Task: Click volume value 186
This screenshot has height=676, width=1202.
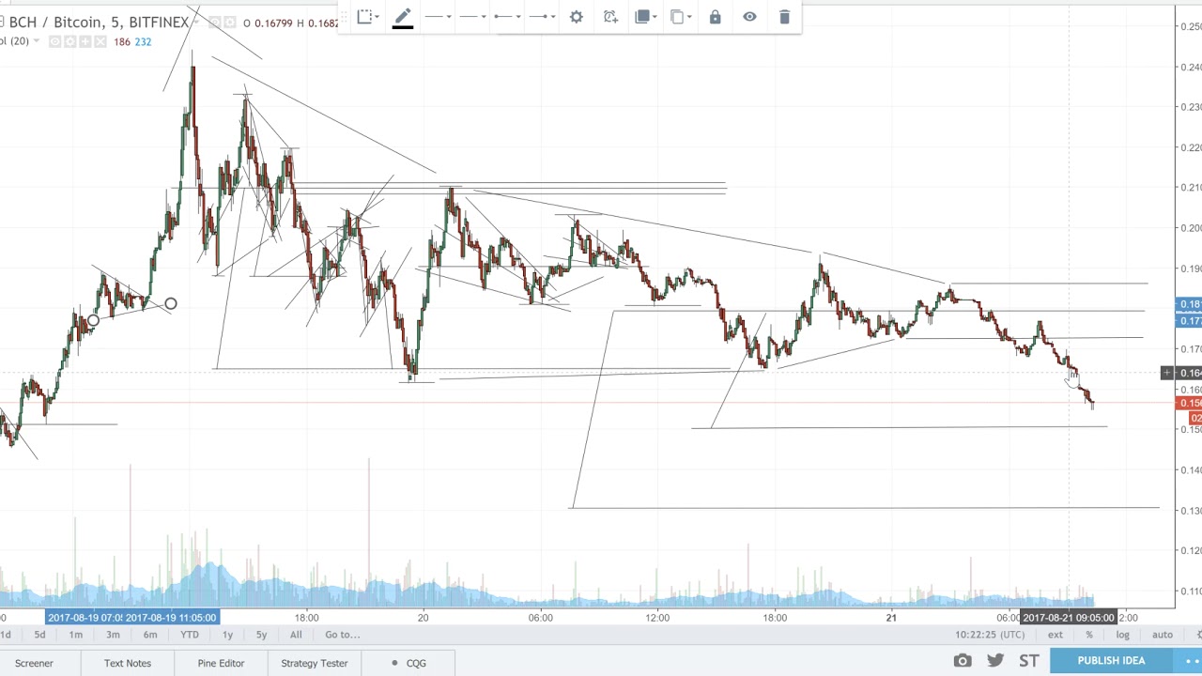Action: [122, 41]
